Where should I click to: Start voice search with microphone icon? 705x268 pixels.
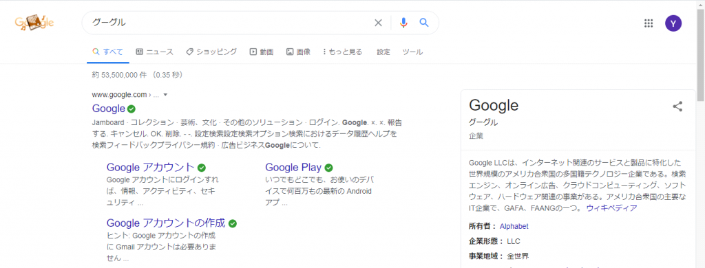tap(403, 23)
